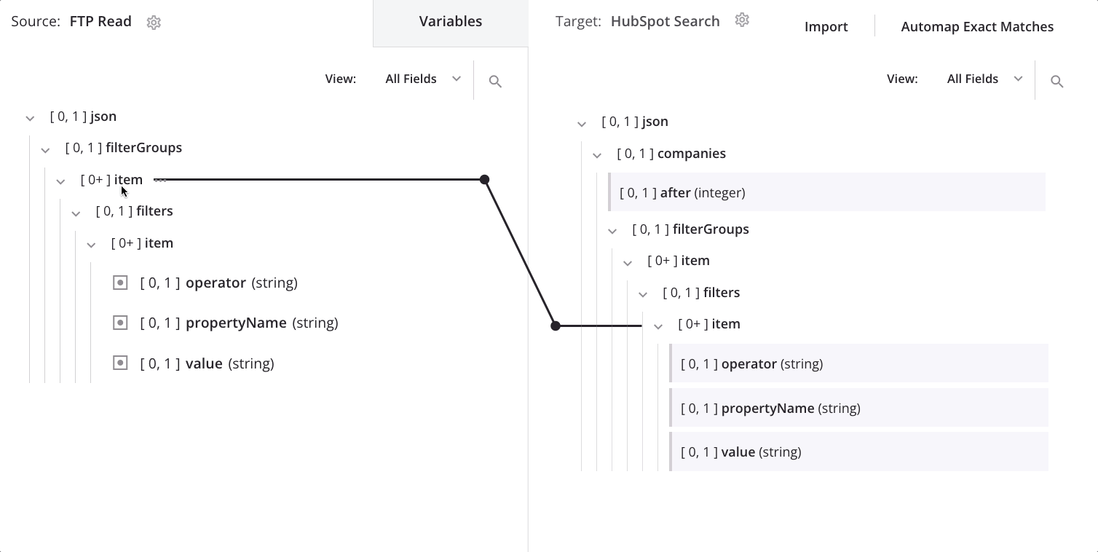The image size is (1098, 552).
Task: Collapse filterGroups in the target tree
Action: (612, 230)
